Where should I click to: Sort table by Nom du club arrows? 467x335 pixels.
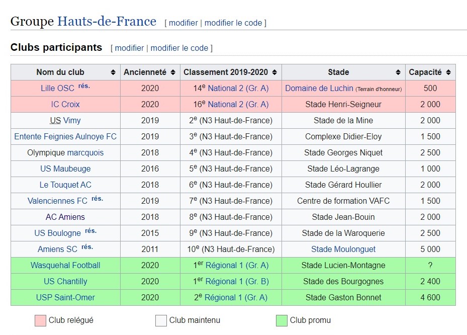[x=113, y=72]
